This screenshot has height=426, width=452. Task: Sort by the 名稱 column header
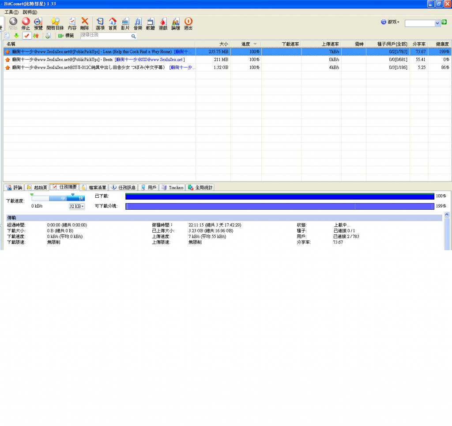[99, 44]
